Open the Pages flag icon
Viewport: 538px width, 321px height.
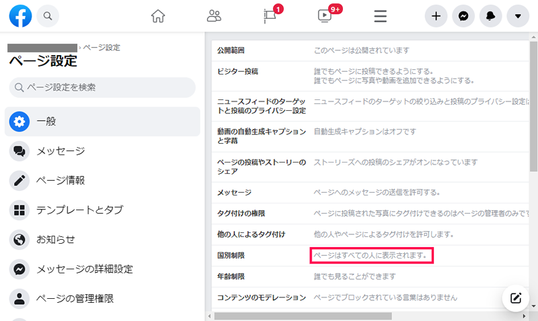tap(270, 15)
